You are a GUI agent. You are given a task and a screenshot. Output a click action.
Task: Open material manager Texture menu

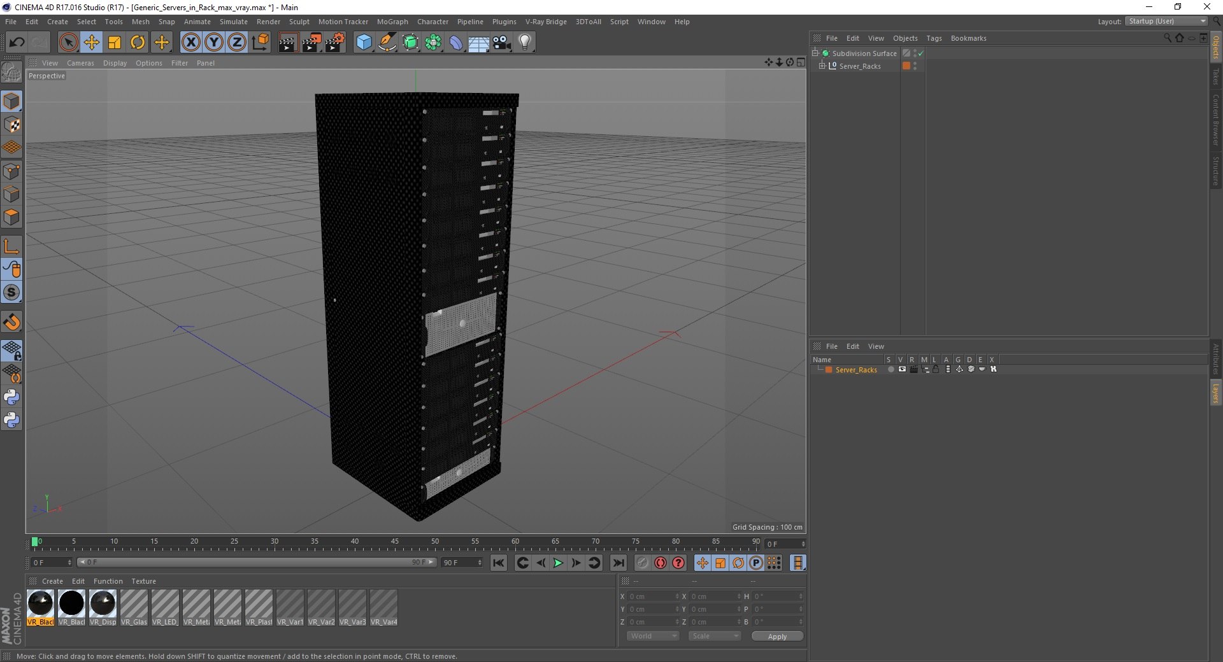(x=143, y=581)
